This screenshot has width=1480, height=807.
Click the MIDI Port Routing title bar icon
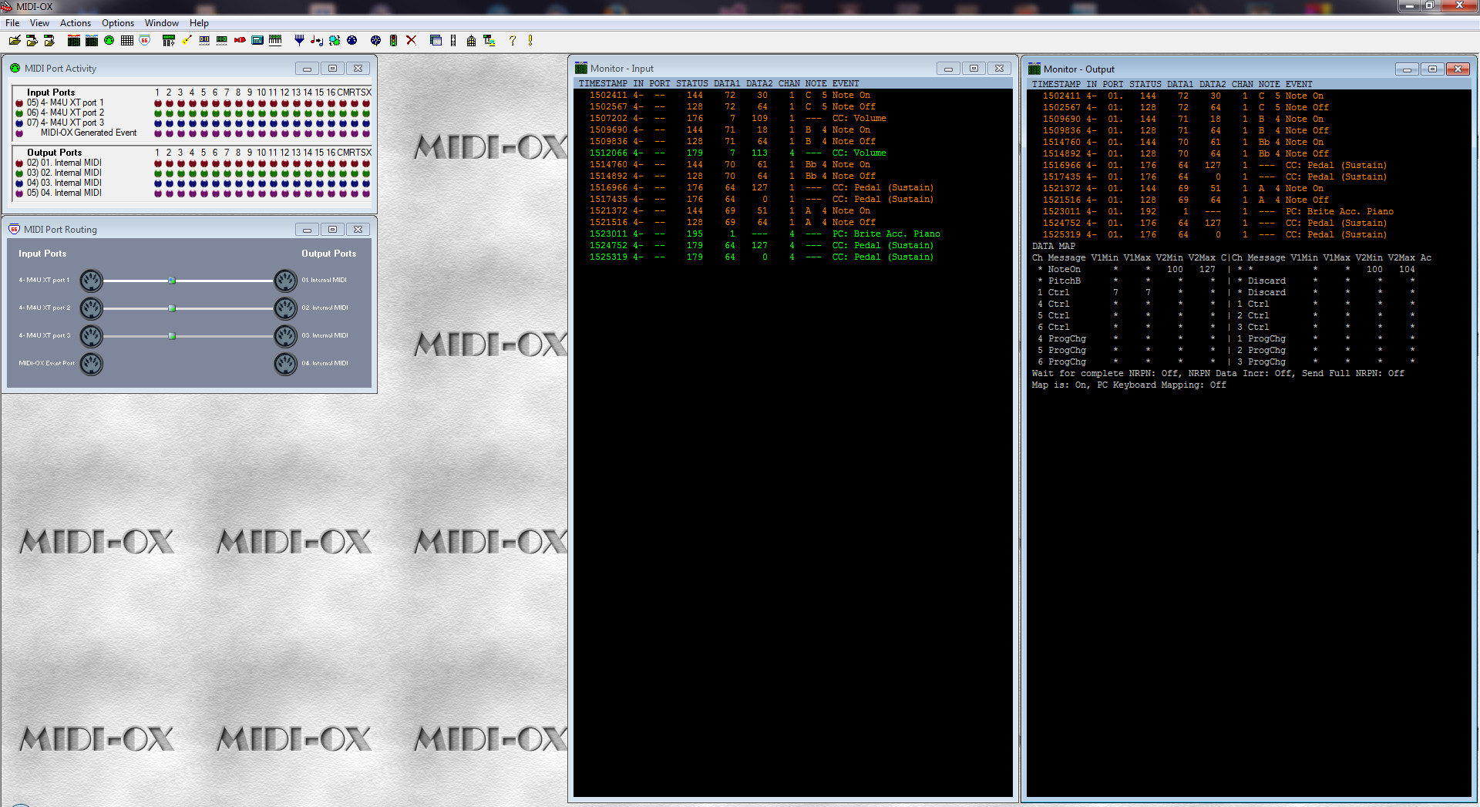pyautogui.click(x=14, y=230)
